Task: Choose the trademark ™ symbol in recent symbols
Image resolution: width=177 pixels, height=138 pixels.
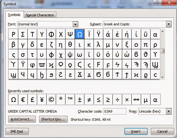Action: click(x=70, y=99)
